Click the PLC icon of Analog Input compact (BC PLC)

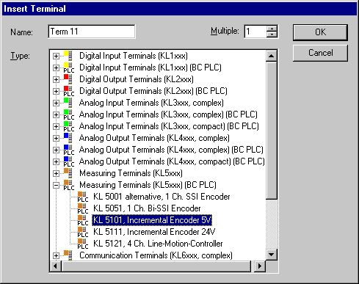point(69,126)
